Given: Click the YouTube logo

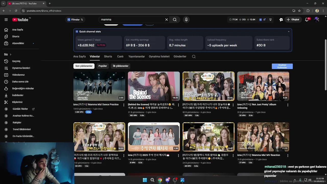Looking at the screenshot, I should (x=20, y=20).
